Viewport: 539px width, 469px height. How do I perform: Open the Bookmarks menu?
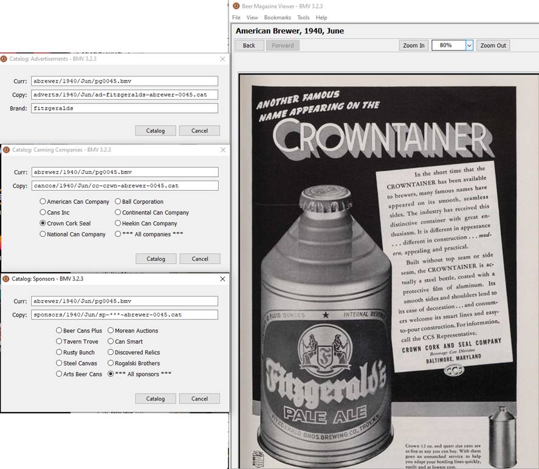278,18
